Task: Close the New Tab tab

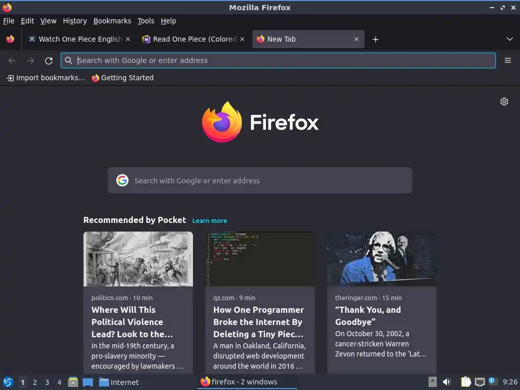Action: (x=356, y=39)
